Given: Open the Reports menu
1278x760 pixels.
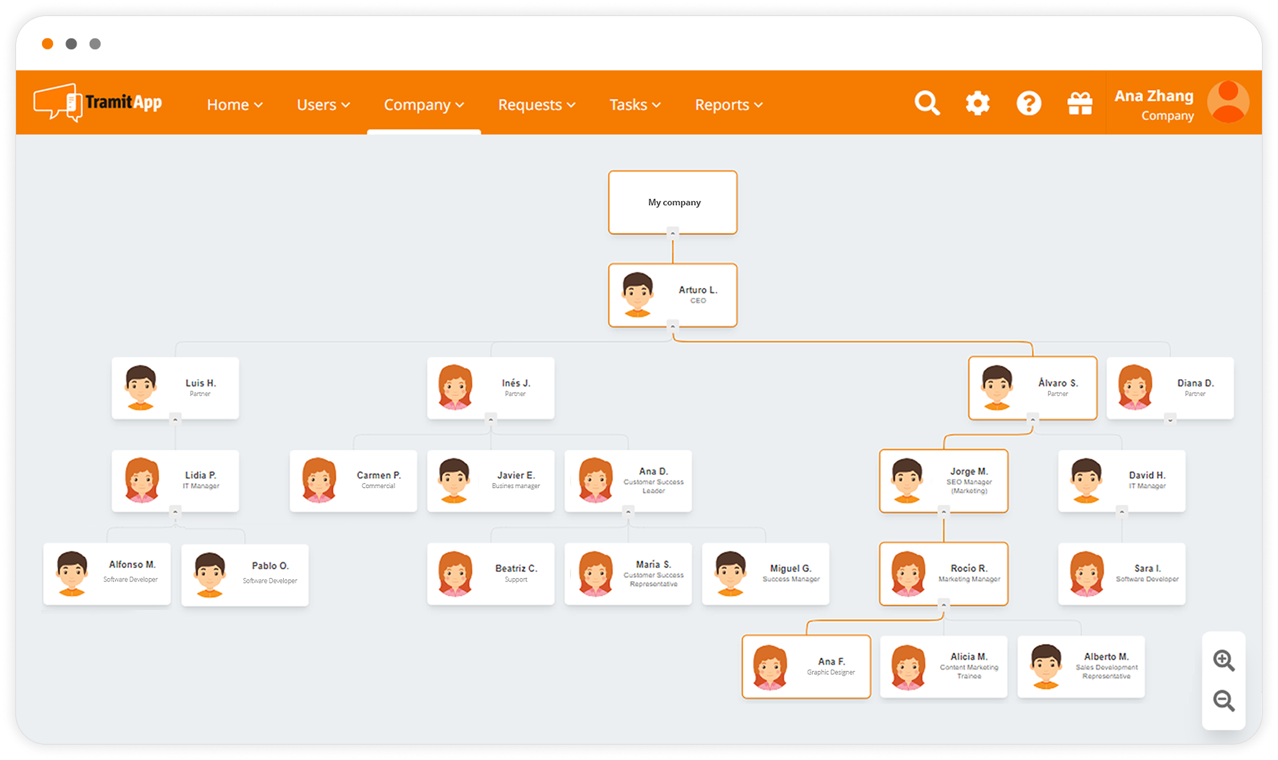Looking at the screenshot, I should 728,105.
